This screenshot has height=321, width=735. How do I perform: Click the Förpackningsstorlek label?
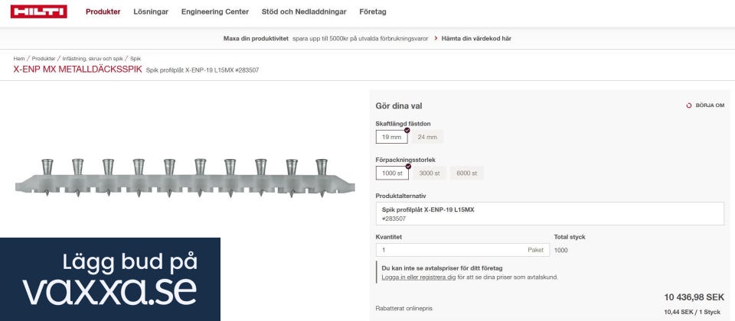click(x=406, y=160)
